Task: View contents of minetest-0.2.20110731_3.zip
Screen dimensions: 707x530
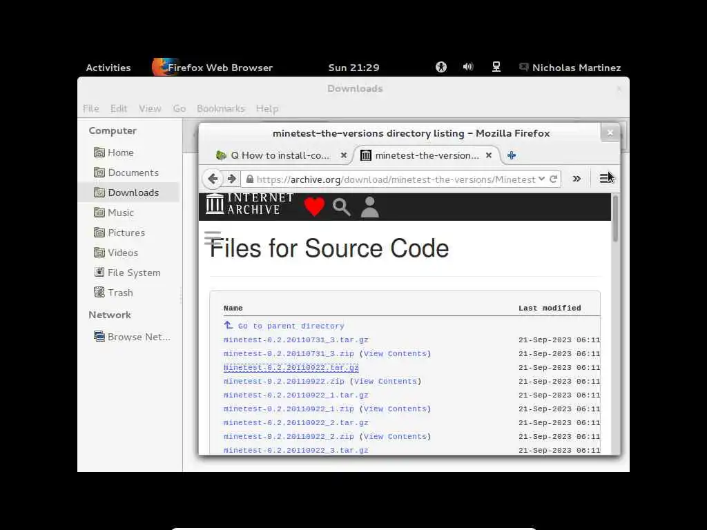Action: (395, 354)
